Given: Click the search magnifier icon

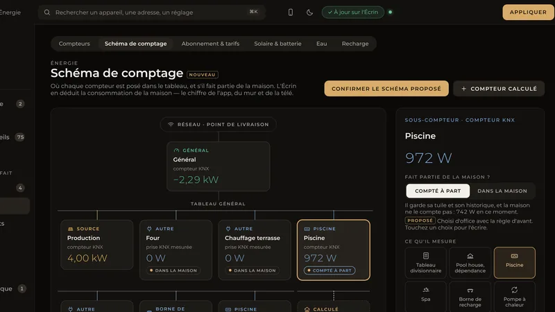Looking at the screenshot, I should pyautogui.click(x=47, y=12).
